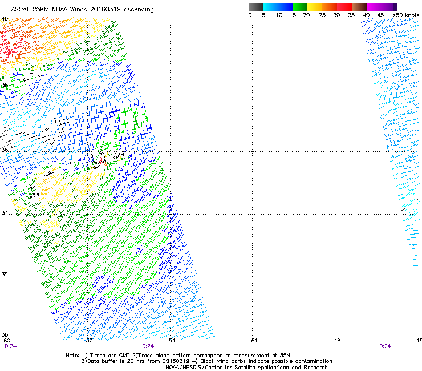Click the -57 longitude axis label
The height and width of the screenshot is (371, 422).
87,341
